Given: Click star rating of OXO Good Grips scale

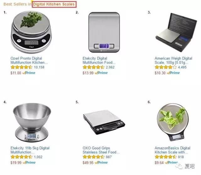Looking at the screenshot, I should click(x=94, y=157).
